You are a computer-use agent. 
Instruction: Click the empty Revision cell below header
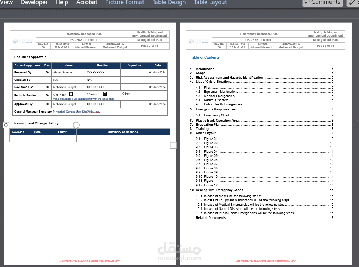point(18,139)
